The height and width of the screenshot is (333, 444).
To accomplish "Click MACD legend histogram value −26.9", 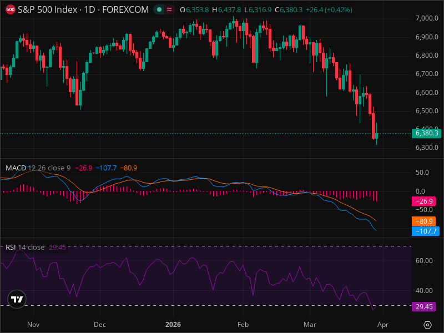I will (x=84, y=168).
